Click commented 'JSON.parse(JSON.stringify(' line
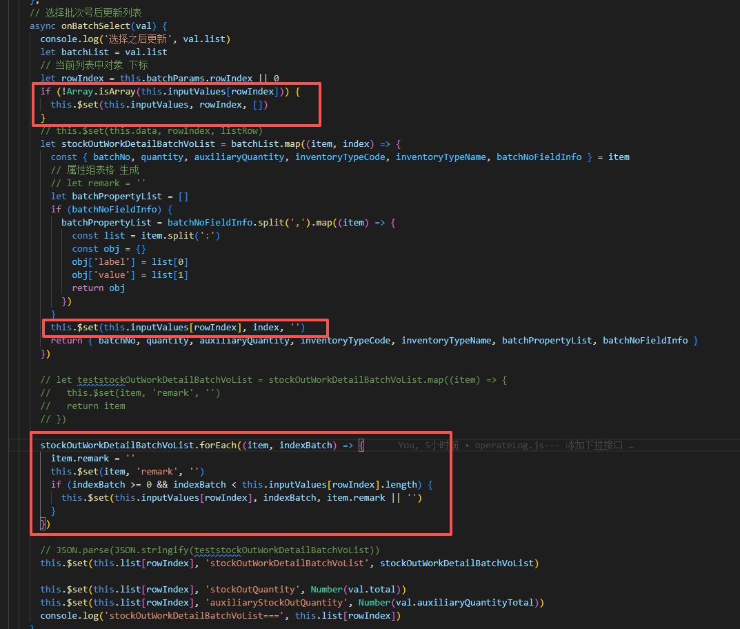Viewport: 740px width, 629px height. [x=210, y=550]
